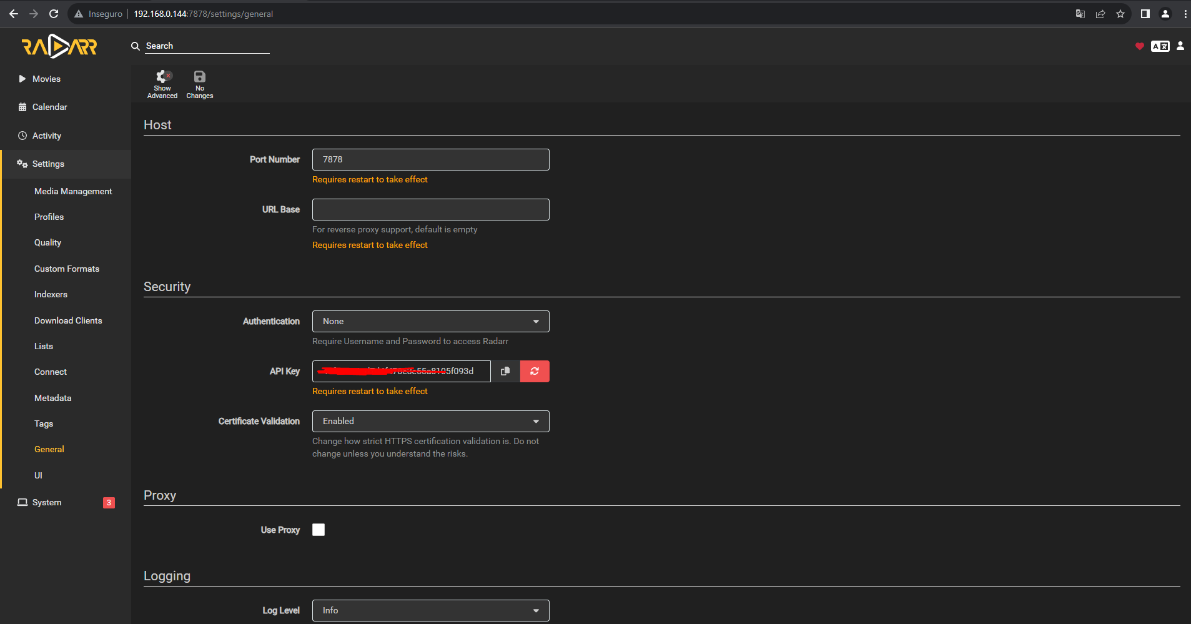Bookmark this page with the star icon
This screenshot has width=1191, height=624.
[1120, 14]
